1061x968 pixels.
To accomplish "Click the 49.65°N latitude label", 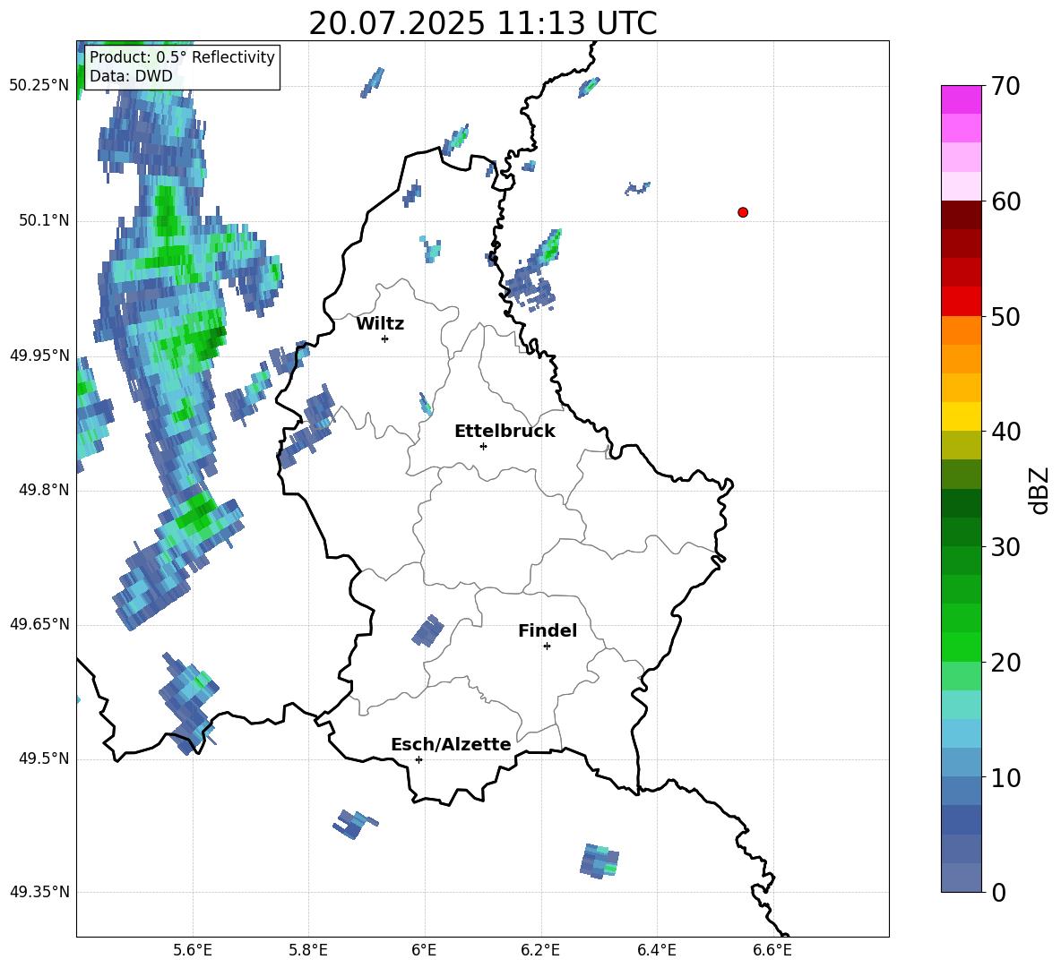I will 40,623.
